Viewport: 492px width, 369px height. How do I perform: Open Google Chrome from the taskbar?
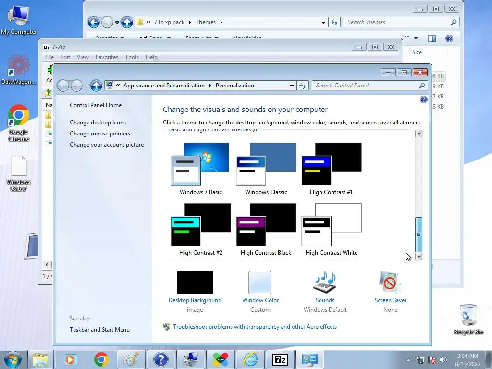(x=101, y=359)
